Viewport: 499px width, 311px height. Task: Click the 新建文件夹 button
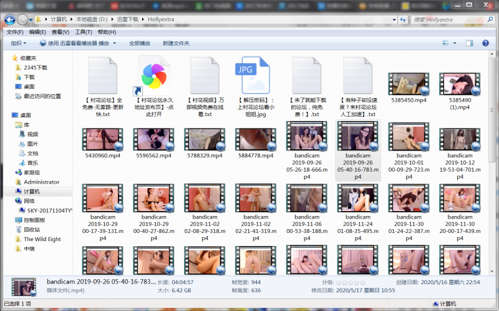pyautogui.click(x=175, y=43)
